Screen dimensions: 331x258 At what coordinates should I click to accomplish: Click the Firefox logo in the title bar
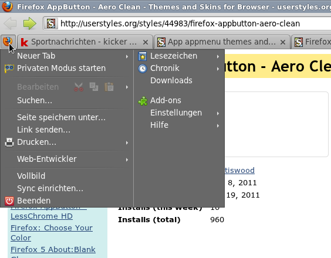coord(8,6)
